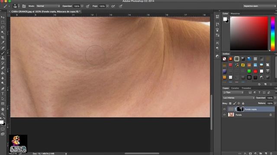Select the Zoom tool in the toolbox

tap(3, 114)
